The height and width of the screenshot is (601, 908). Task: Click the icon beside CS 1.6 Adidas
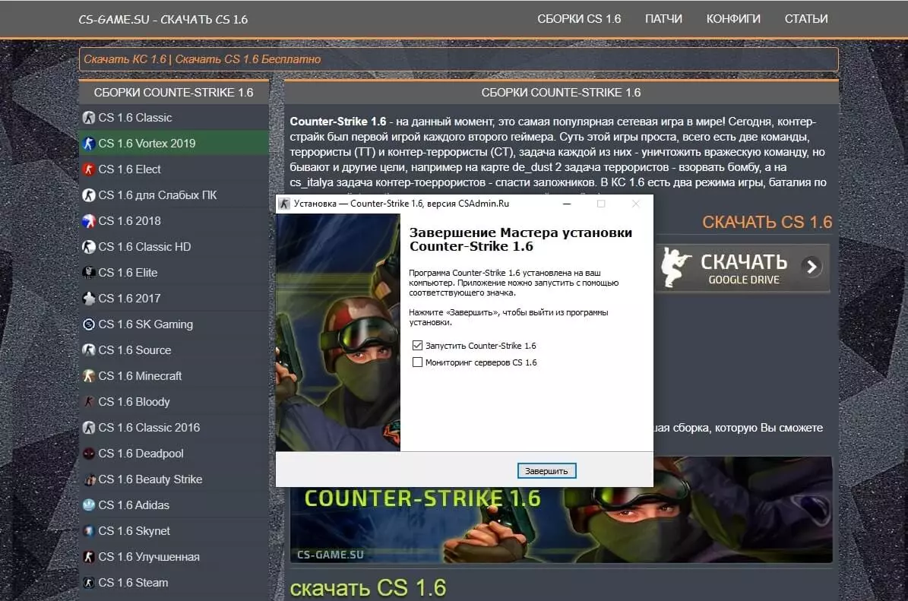point(89,505)
